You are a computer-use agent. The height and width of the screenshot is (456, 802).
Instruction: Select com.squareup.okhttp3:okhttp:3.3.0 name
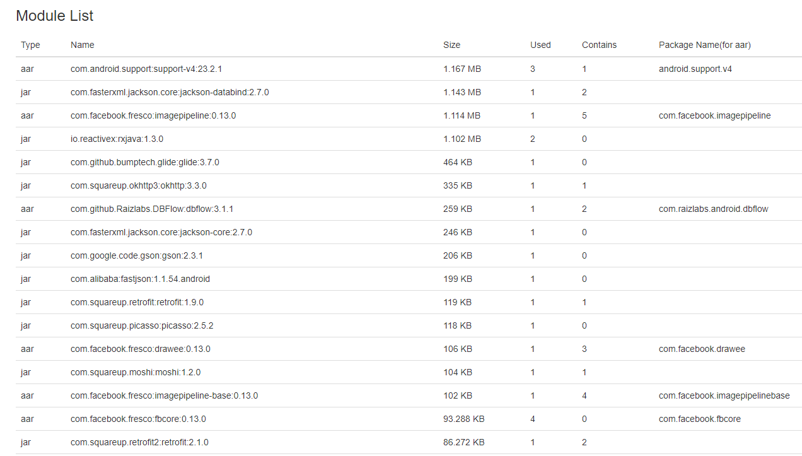[139, 185]
